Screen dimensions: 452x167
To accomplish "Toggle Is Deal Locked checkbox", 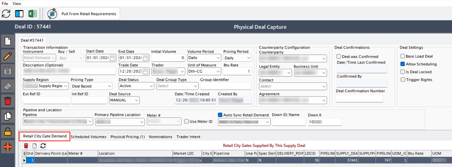I will click(403, 72).
